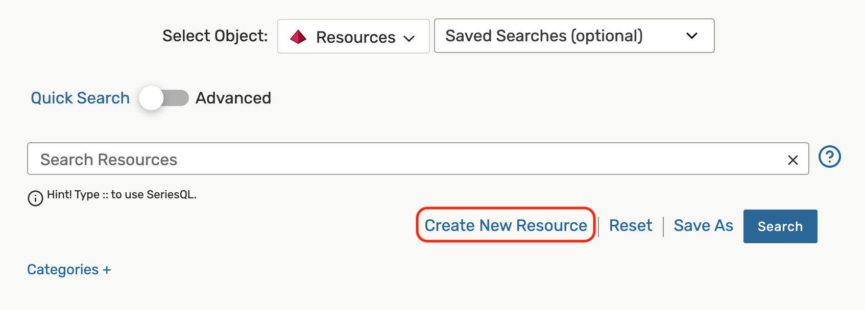Image resolution: width=865 pixels, height=310 pixels.
Task: Switch to Advanced search mode label
Action: tap(233, 98)
